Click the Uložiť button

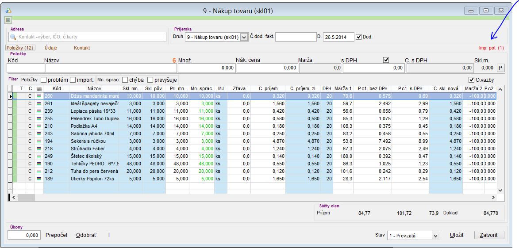457,235
